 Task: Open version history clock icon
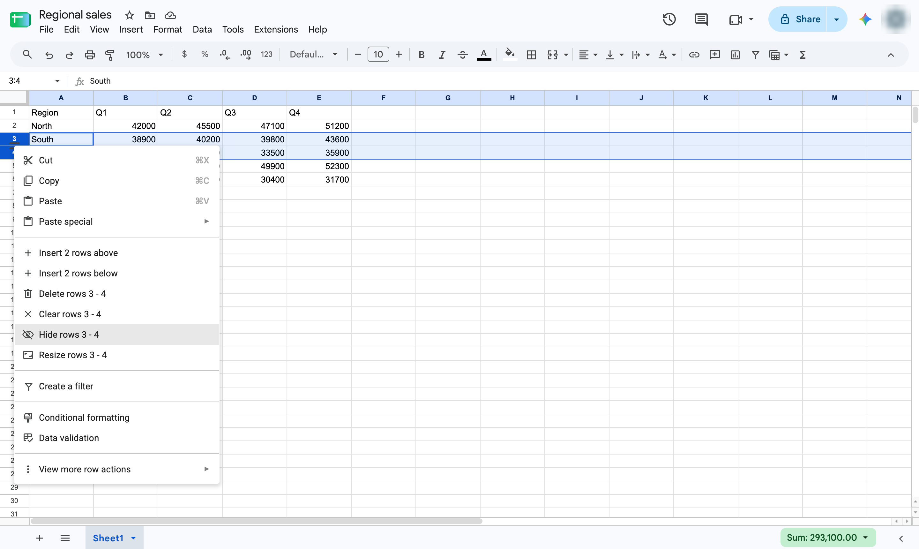pos(669,19)
